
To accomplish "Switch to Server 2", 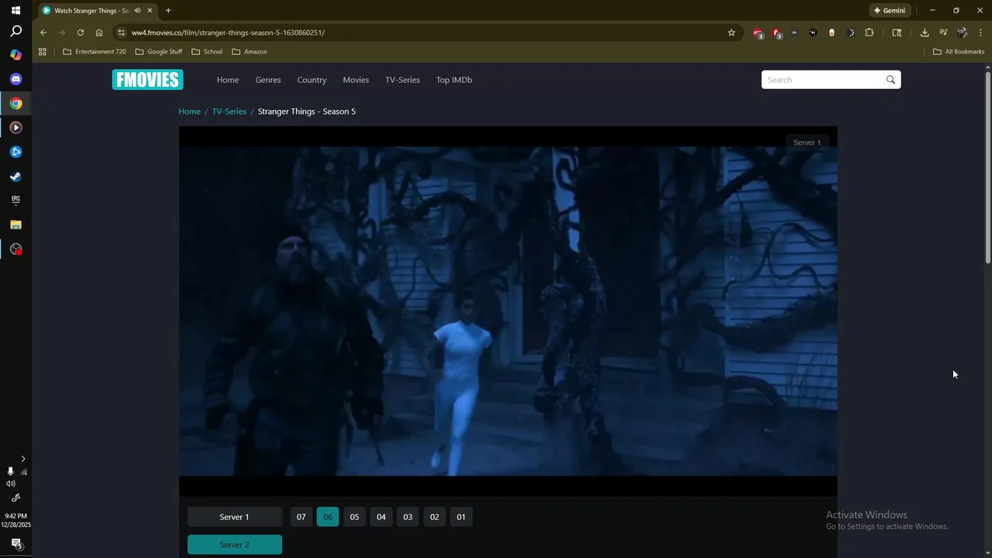I will point(235,545).
